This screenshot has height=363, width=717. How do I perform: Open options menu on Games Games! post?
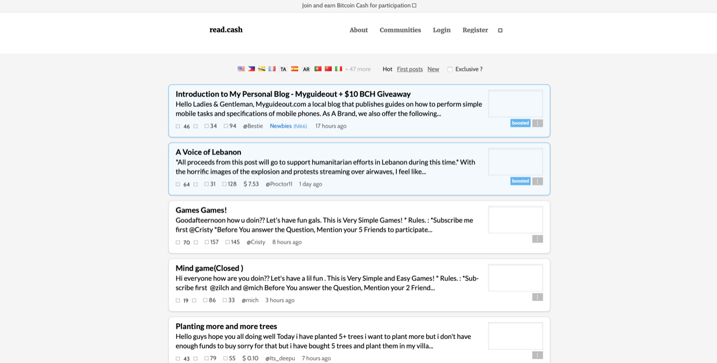tap(538, 239)
